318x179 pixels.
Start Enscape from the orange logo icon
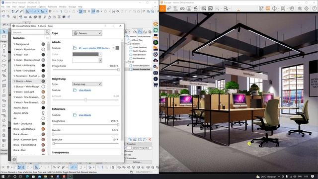pyautogui.click(x=156, y=24)
